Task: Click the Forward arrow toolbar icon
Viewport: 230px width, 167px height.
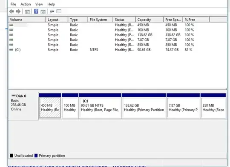Action: 18,11
